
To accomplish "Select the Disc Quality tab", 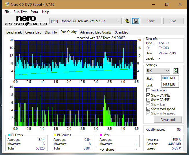I will coord(69,32).
